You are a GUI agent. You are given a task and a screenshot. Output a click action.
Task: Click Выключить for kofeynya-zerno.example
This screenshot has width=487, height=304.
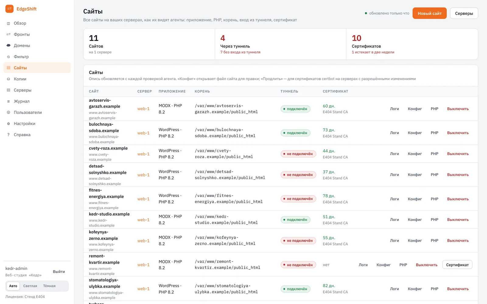coord(458,241)
